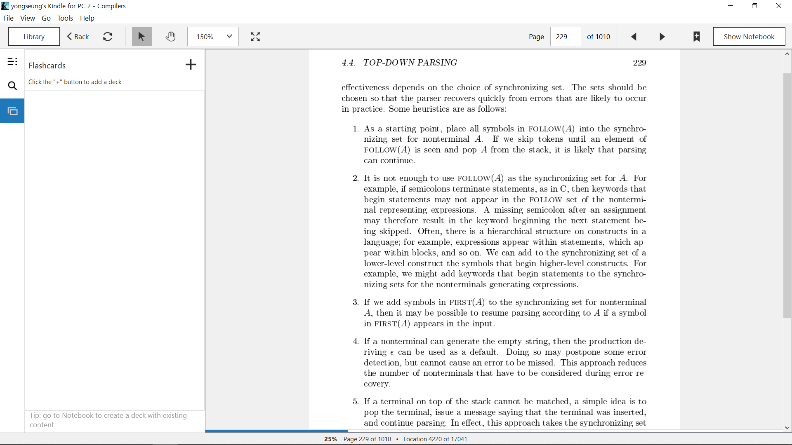Return to the Library
Screen dimensions: 792x445
(x=34, y=37)
